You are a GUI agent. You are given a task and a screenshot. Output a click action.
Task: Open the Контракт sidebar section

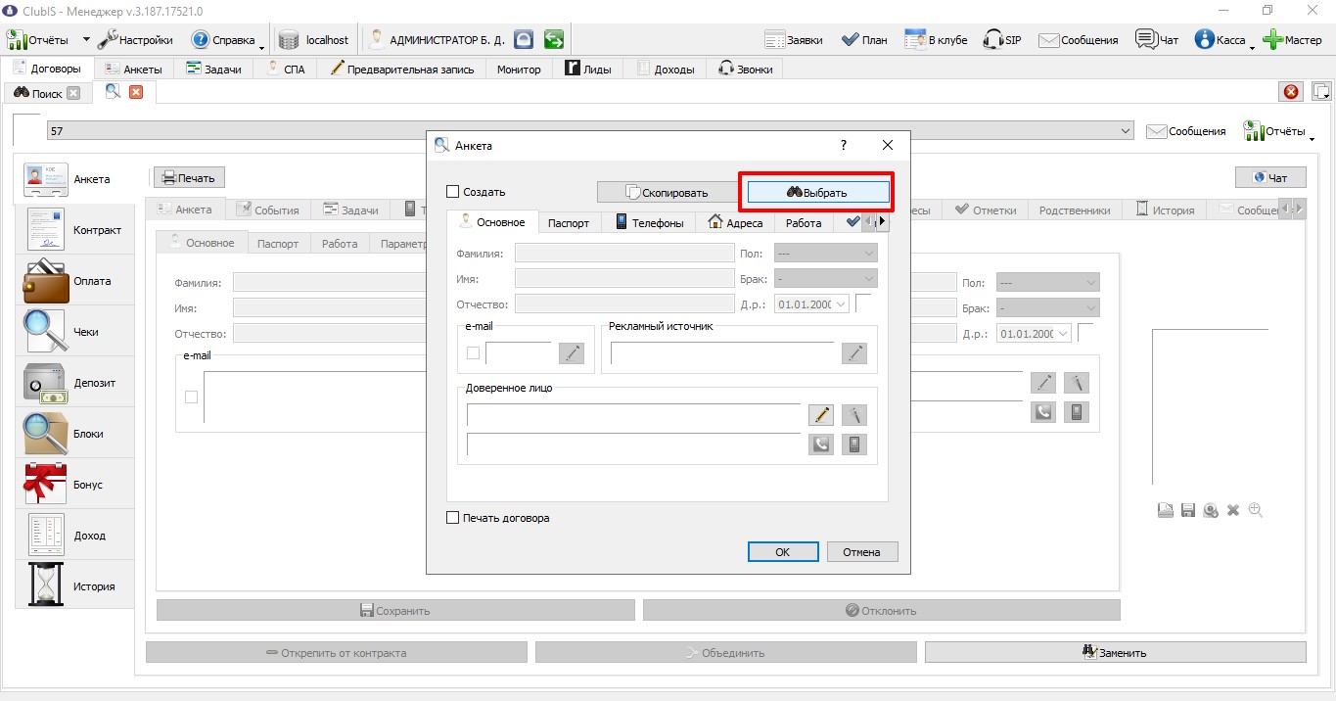point(74,230)
